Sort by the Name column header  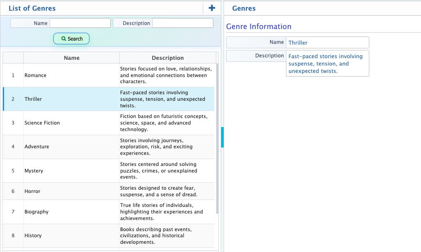(x=71, y=58)
